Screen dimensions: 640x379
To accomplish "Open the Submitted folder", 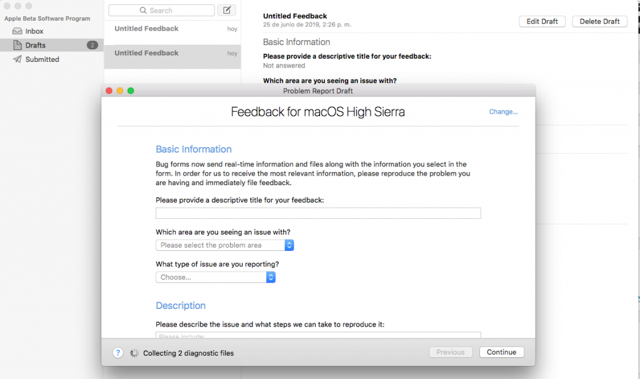I will 52,59.
